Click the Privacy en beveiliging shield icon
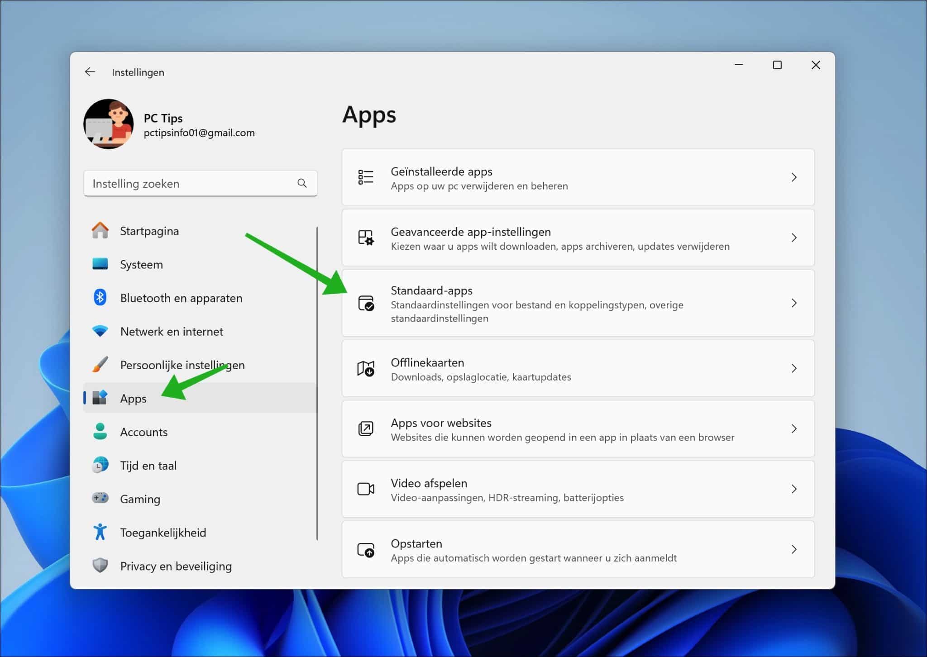This screenshot has height=657, width=927. 100,566
